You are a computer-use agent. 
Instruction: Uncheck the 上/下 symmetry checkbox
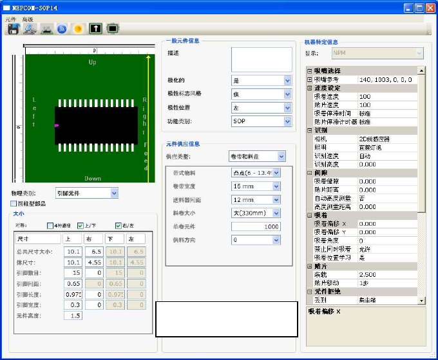point(81,225)
